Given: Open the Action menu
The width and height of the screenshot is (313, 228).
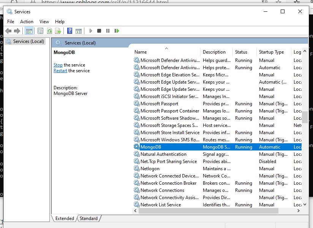Looking at the screenshot, I should click(27, 22).
